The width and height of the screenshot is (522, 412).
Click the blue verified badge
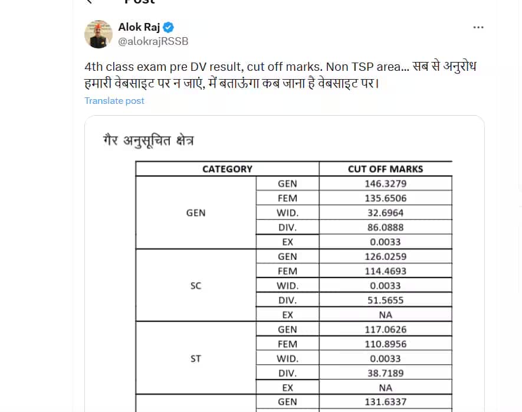[x=169, y=27]
